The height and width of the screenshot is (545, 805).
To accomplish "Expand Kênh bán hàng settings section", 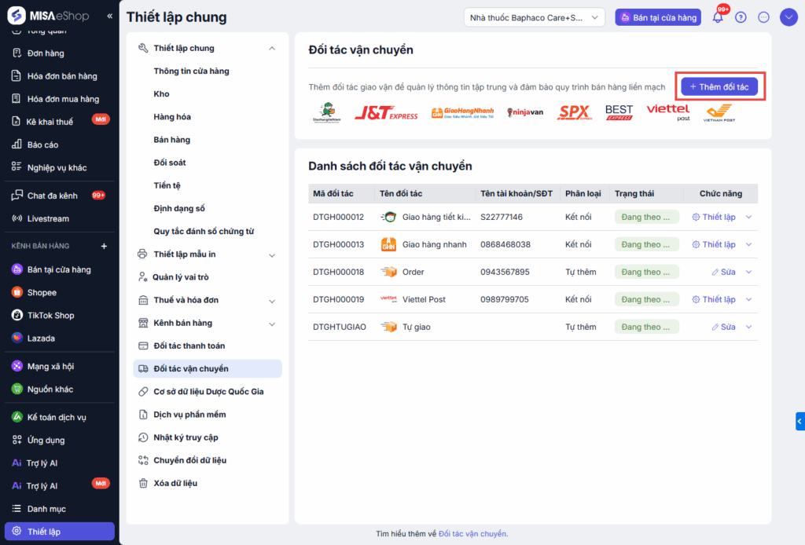I will 272,324.
